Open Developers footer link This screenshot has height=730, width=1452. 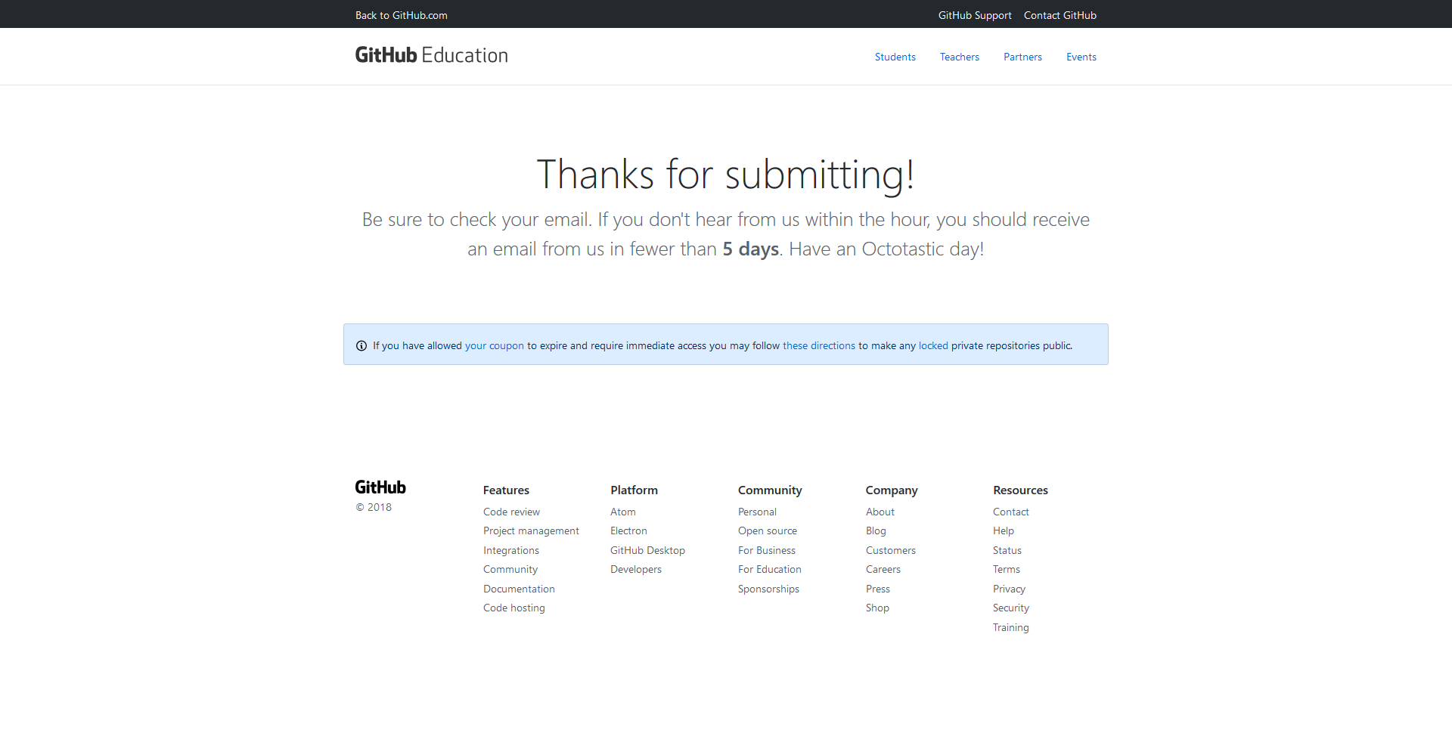coord(636,569)
